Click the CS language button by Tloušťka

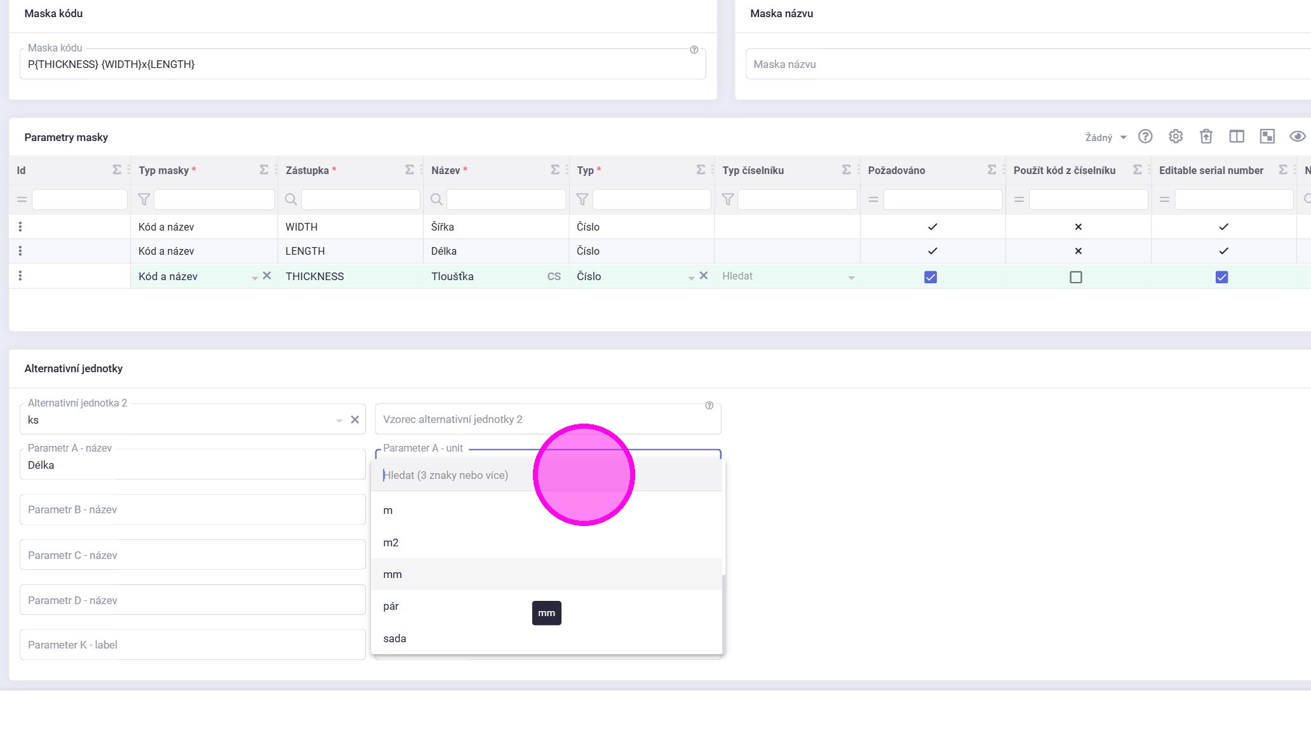[554, 276]
